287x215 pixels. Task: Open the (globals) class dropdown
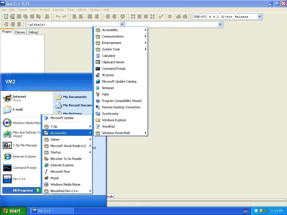122,24
